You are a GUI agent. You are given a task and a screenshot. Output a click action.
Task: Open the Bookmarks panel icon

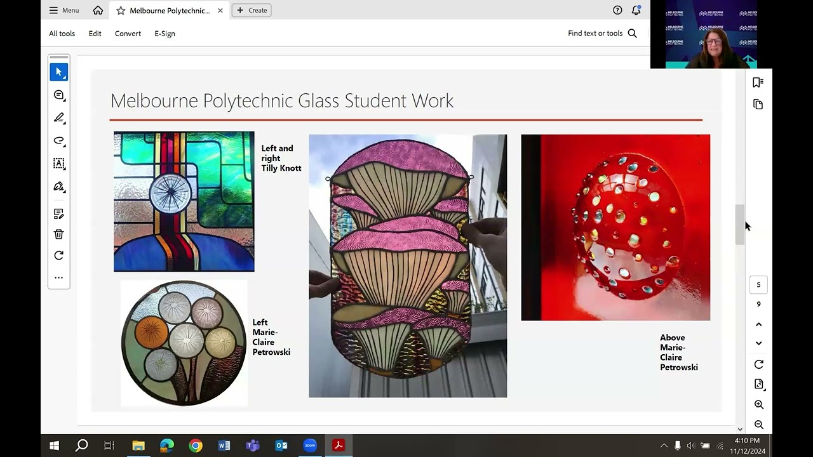point(758,83)
